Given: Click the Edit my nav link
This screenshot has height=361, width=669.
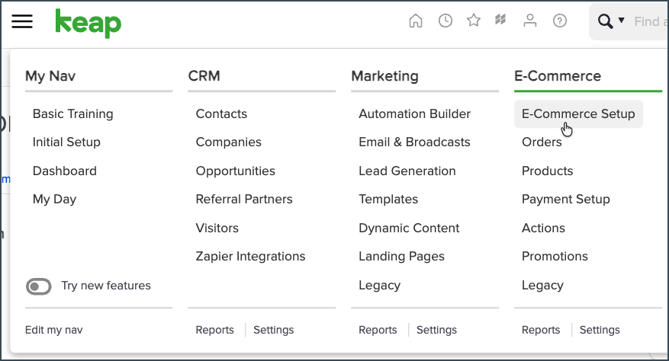Looking at the screenshot, I should click(53, 330).
